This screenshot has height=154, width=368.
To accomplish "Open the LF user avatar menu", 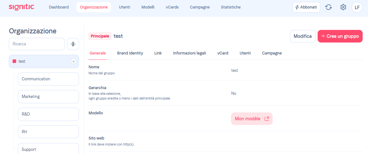I will (x=357, y=7).
